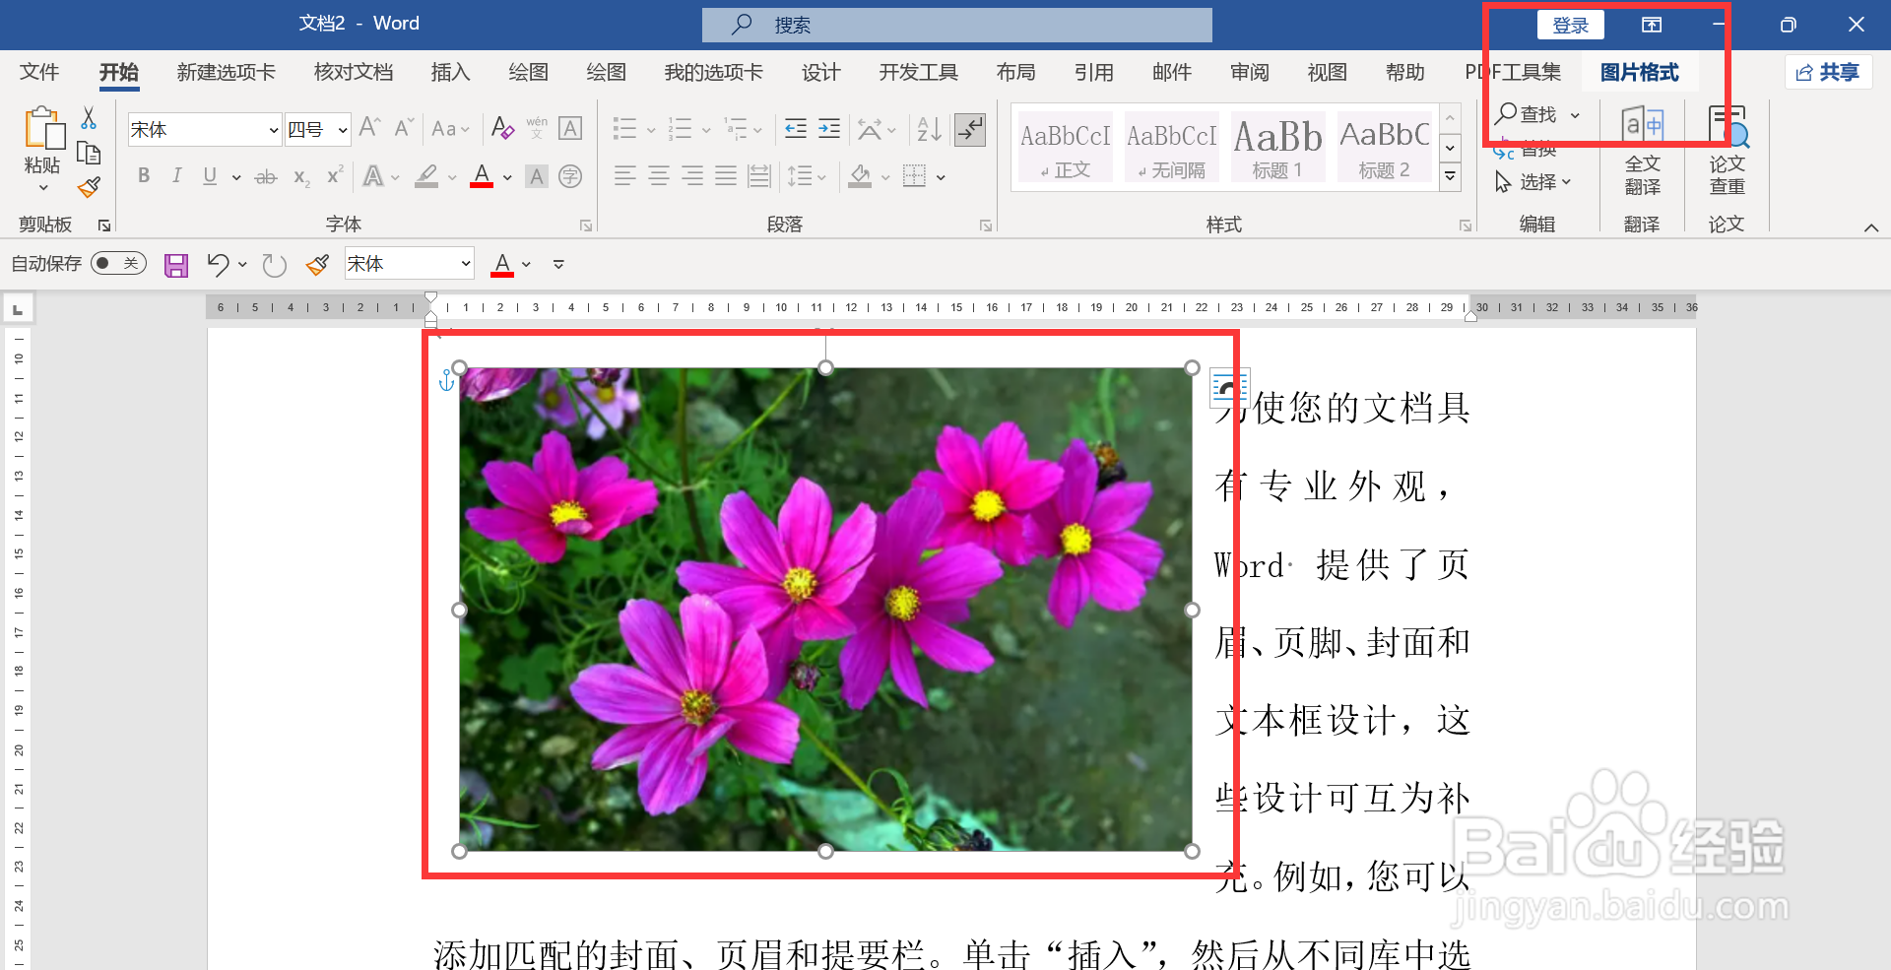Toggle the strikethrough formatting
The image size is (1891, 970).
click(264, 177)
